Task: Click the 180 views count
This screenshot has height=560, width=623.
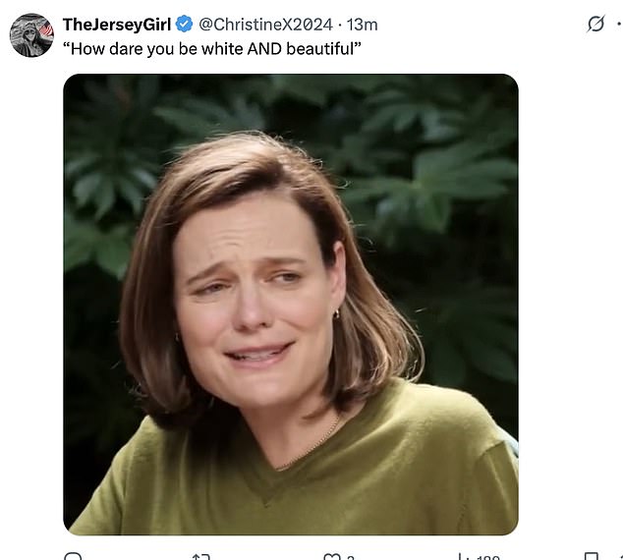Action: (x=487, y=557)
